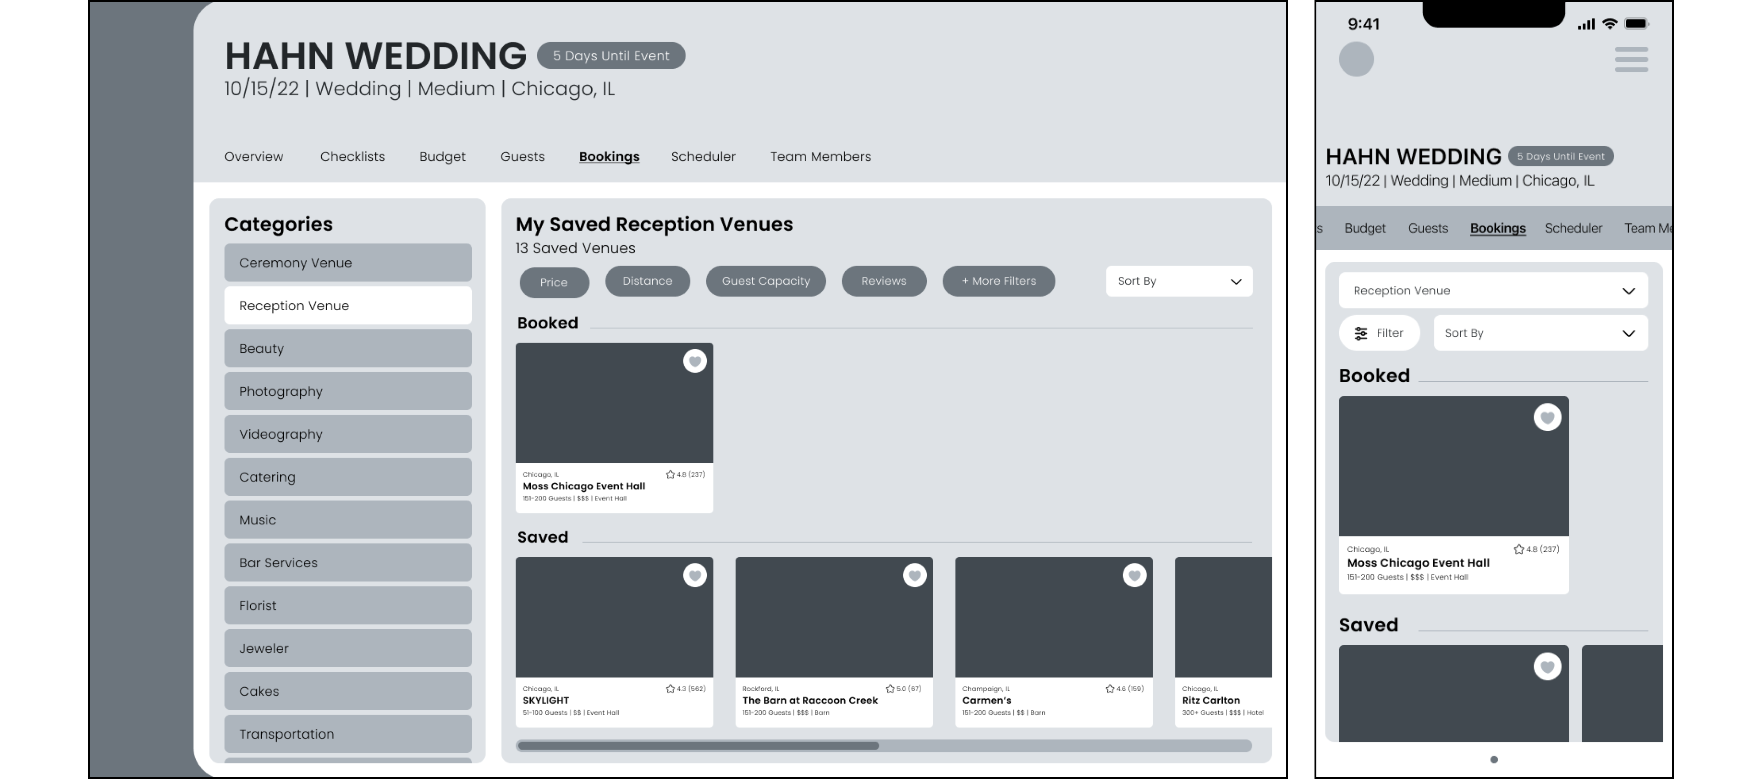
Task: Click the 13 Saved Venues text
Action: (575, 249)
